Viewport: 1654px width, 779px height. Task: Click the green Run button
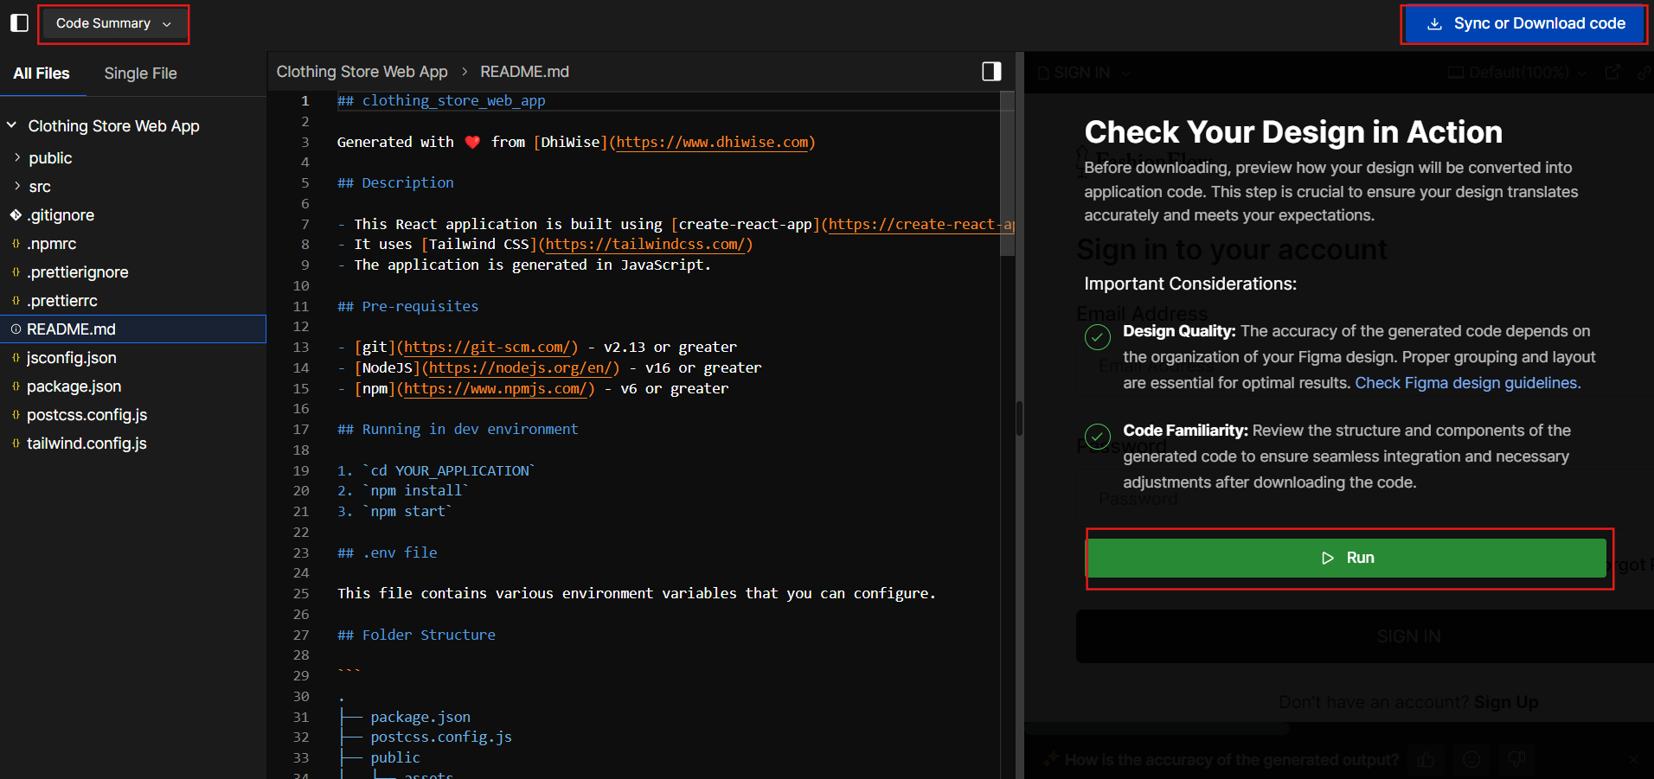pyautogui.click(x=1346, y=558)
